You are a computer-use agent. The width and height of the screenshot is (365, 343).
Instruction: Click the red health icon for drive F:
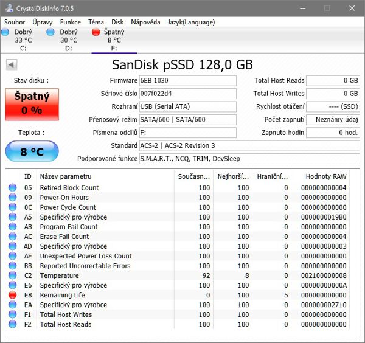click(x=96, y=32)
